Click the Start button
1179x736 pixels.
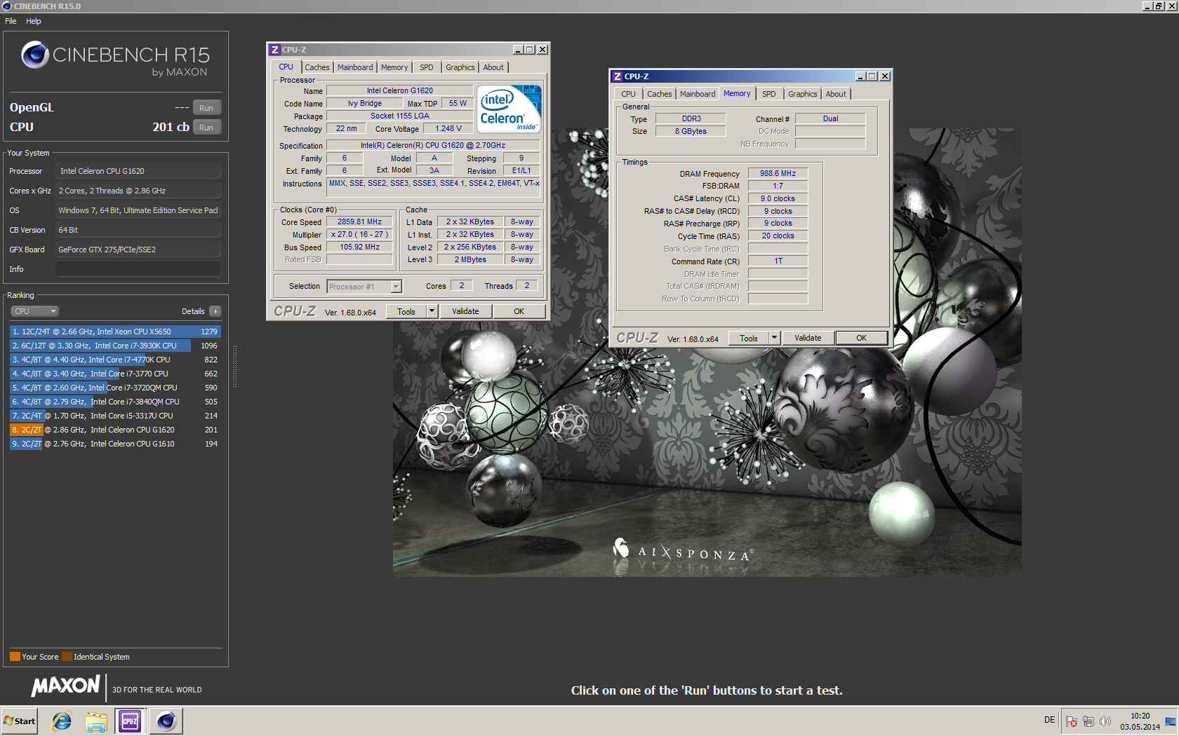[x=19, y=721]
